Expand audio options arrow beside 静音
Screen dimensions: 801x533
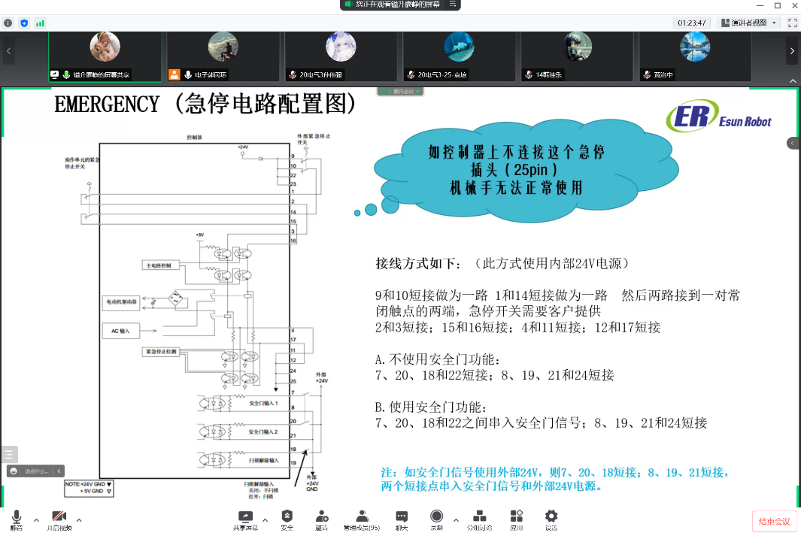click(36, 520)
